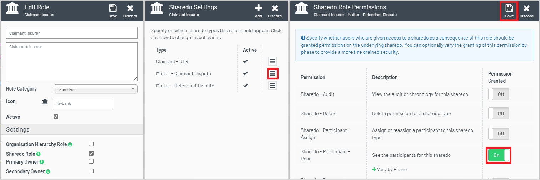The width and height of the screenshot is (540, 180).
Task: Click the Settings section heading
Action: pyautogui.click(x=17, y=129)
